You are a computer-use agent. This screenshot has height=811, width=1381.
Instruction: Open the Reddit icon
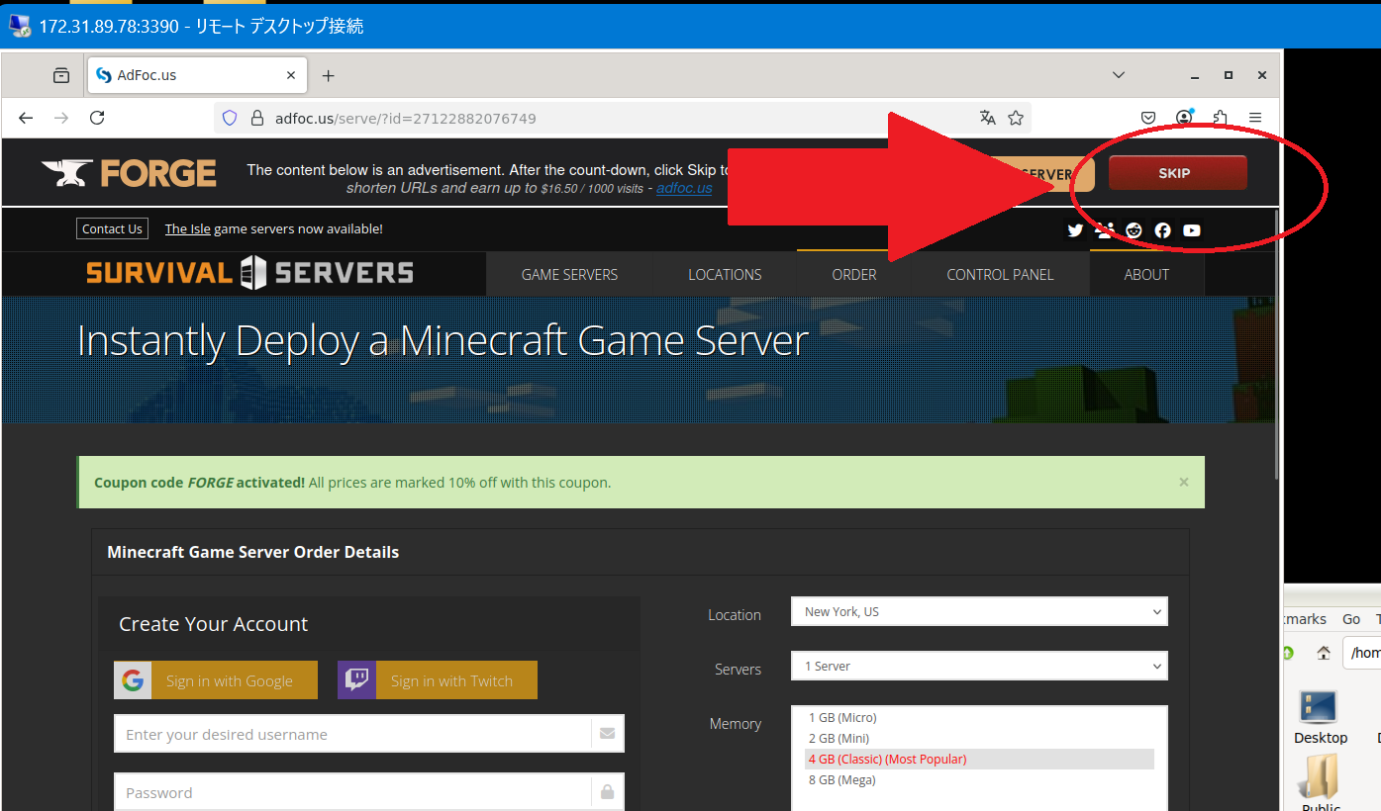pos(1134,230)
